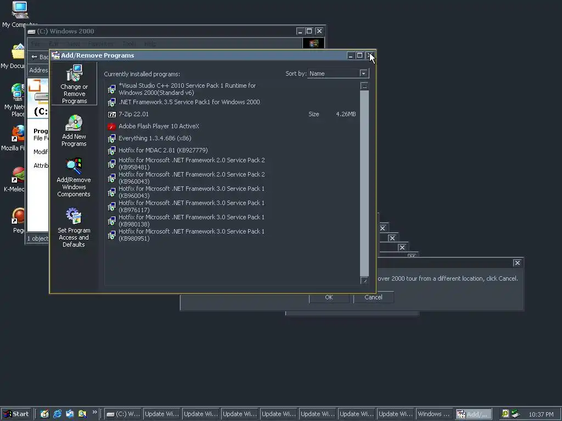562x421 pixels.
Task: Open the Add New Programs panel
Action: (x=74, y=130)
